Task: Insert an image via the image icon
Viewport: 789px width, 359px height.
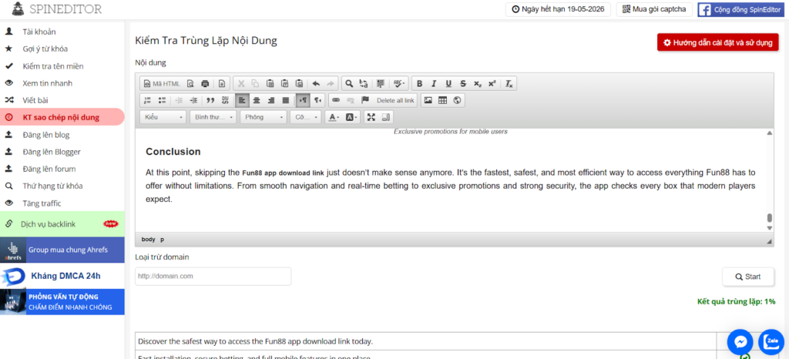Action: [428, 100]
